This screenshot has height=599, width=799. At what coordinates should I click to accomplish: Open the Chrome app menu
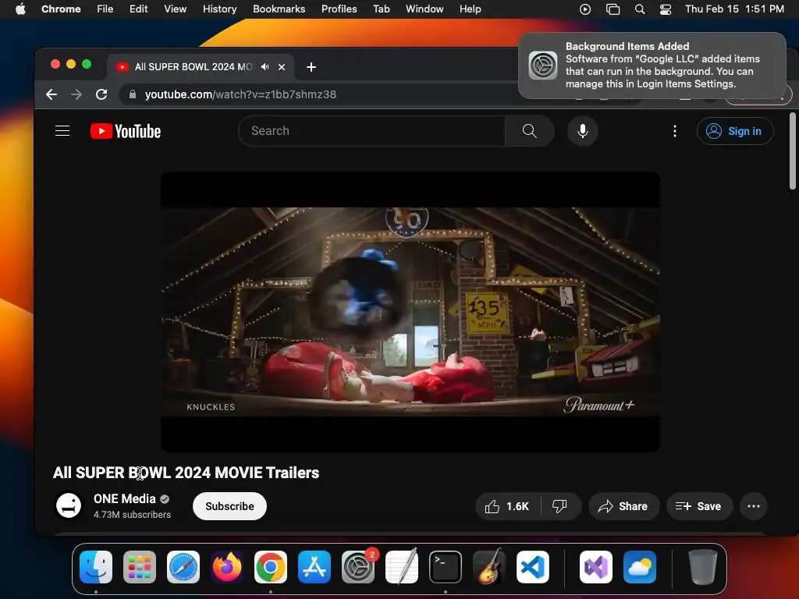(61, 9)
